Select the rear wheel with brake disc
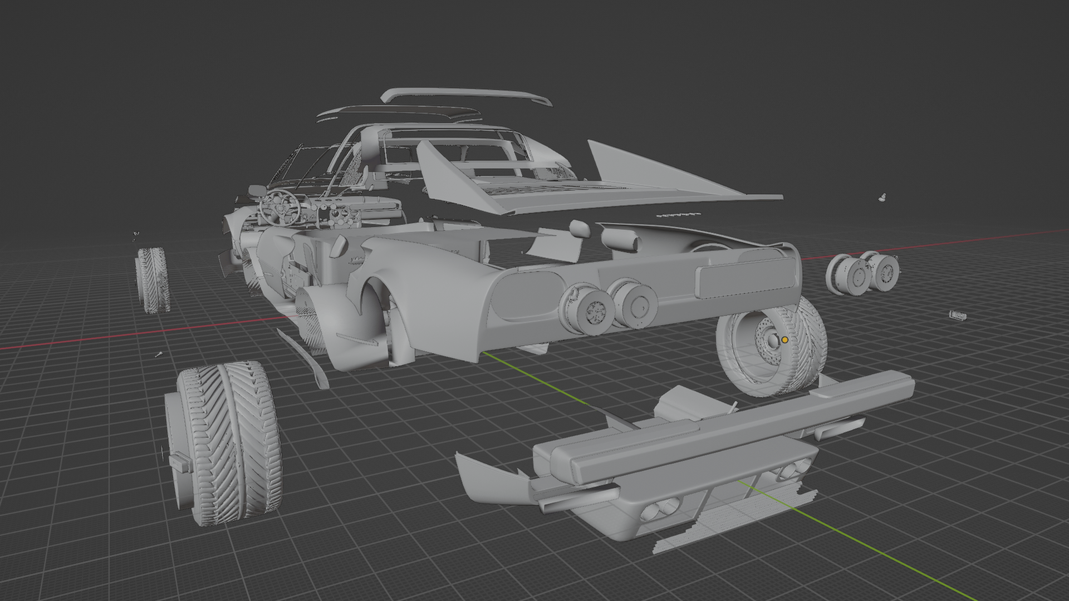Viewport: 1069px width, 601px height. [772, 346]
